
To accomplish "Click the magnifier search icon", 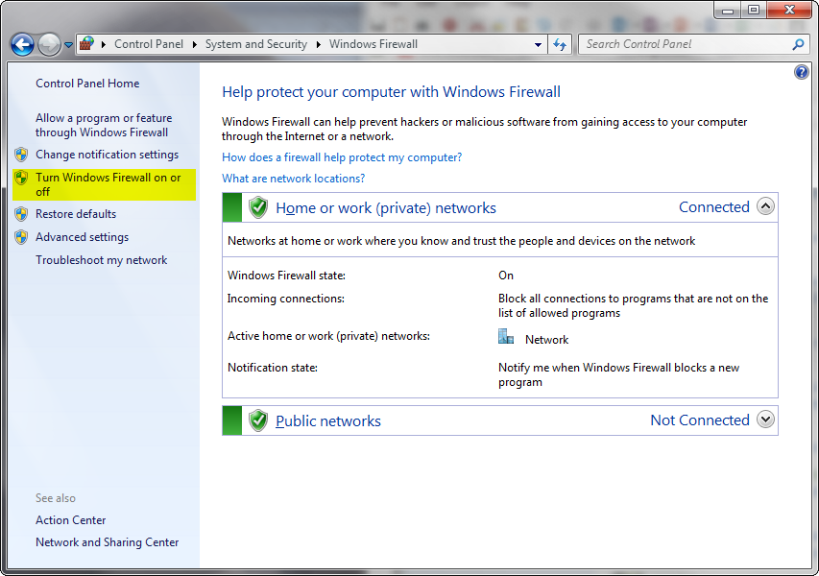I will tap(798, 44).
